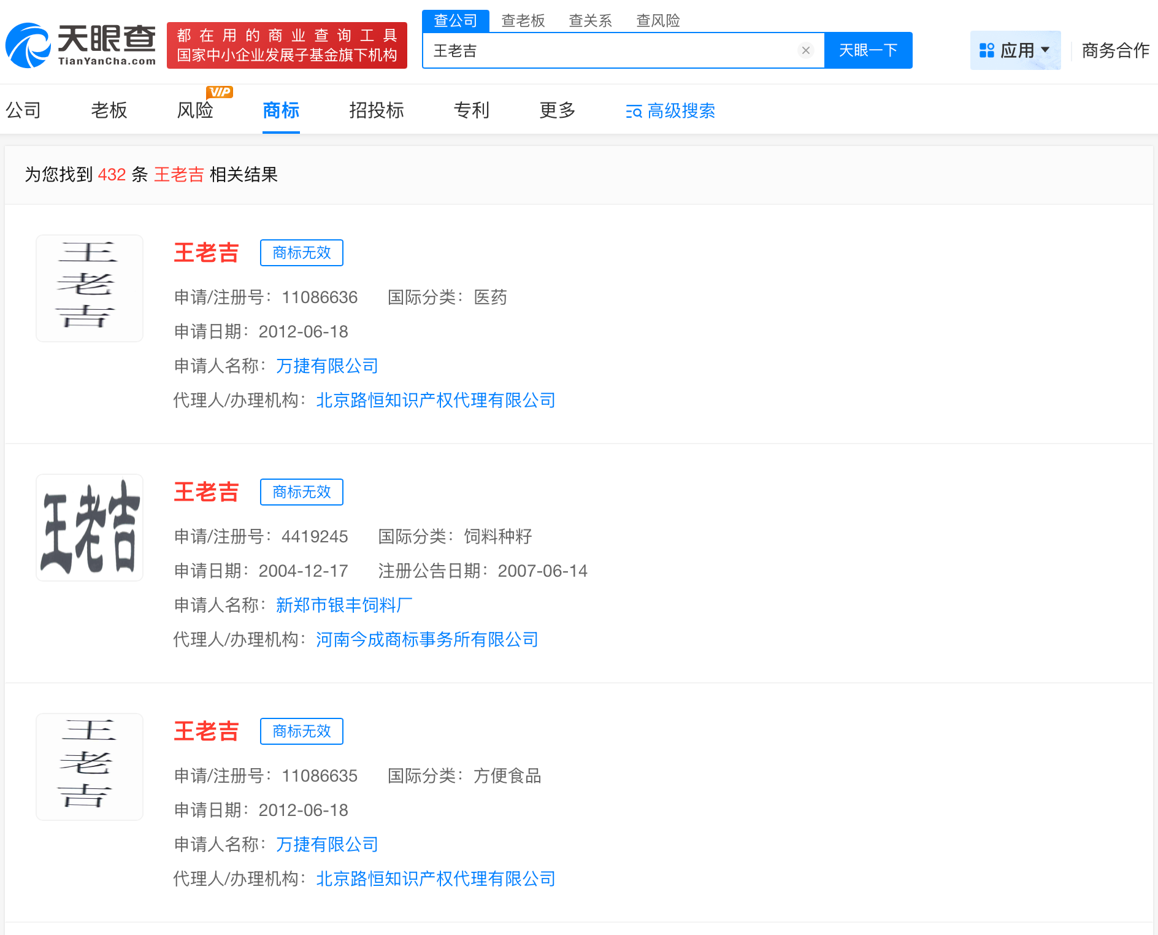Screen dimensions: 1158x935
Task: Click the bold 王老吉 trademark logo thumbnail
Action: point(89,528)
